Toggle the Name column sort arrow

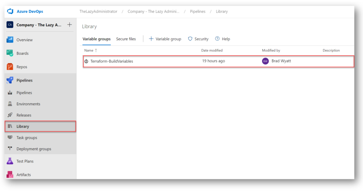(96, 50)
